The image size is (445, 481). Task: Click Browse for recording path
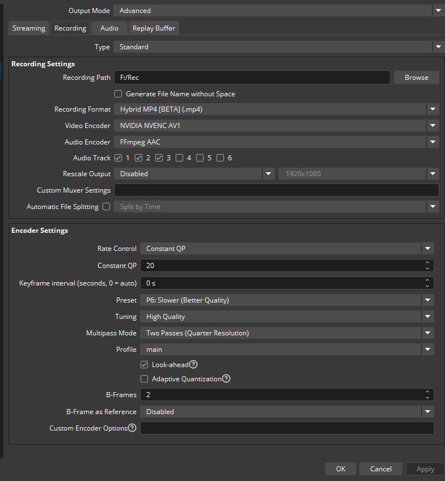(417, 78)
